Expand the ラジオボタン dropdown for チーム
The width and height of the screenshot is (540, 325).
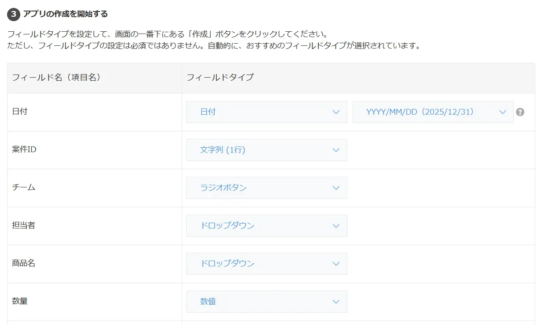(267, 188)
